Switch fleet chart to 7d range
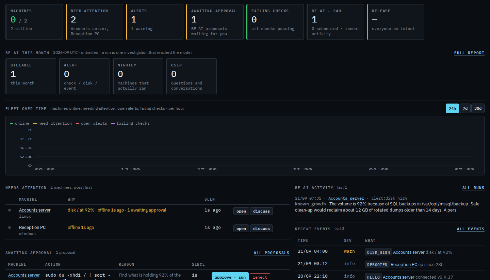Image resolution: width=490 pixels, height=280 pixels. [x=465, y=108]
